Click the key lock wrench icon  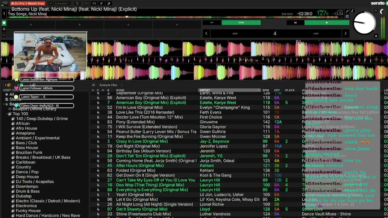click(x=347, y=11)
